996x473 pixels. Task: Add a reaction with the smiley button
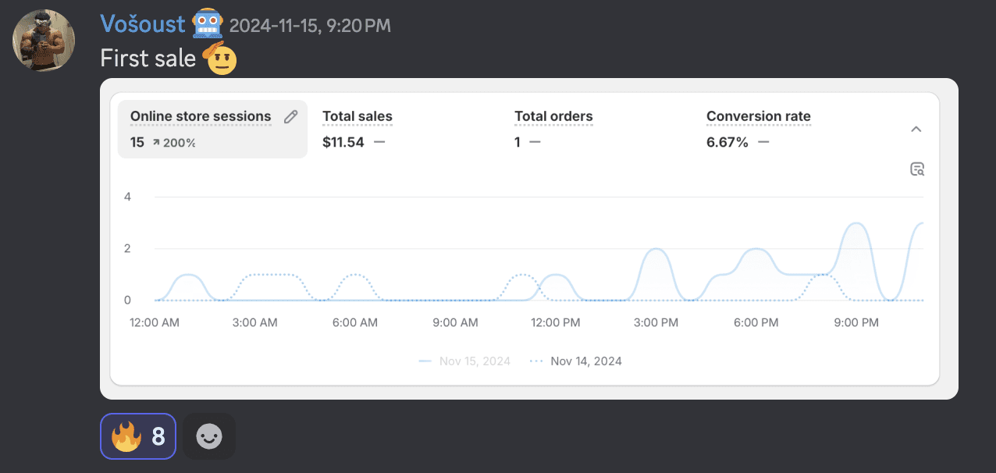[x=209, y=436]
